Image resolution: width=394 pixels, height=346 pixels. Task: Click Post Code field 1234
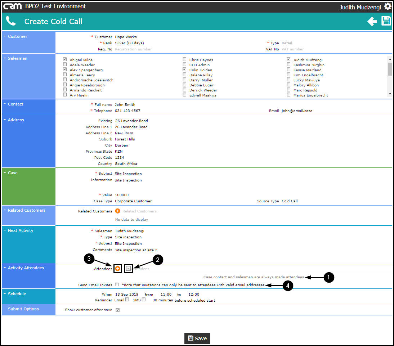[x=119, y=158]
